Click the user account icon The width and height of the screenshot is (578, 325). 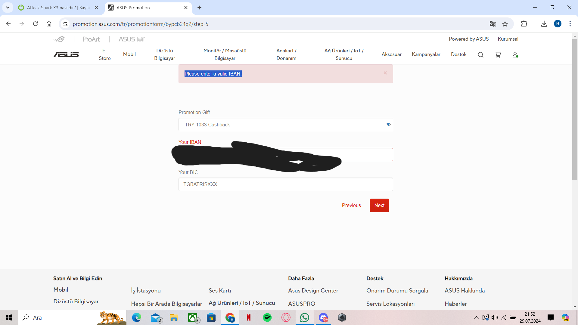(x=515, y=55)
